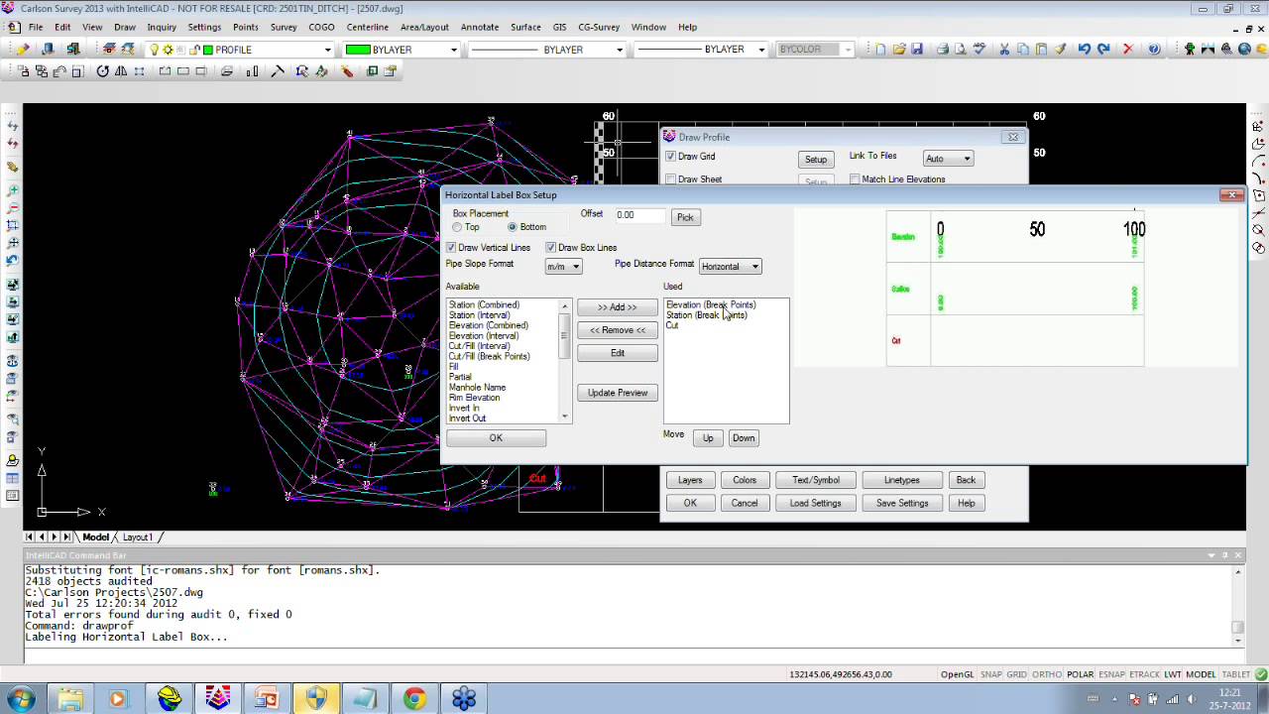Click the pencil icon at the toolbar's start
Viewport: 1269px width, 714px height.
(x=24, y=50)
